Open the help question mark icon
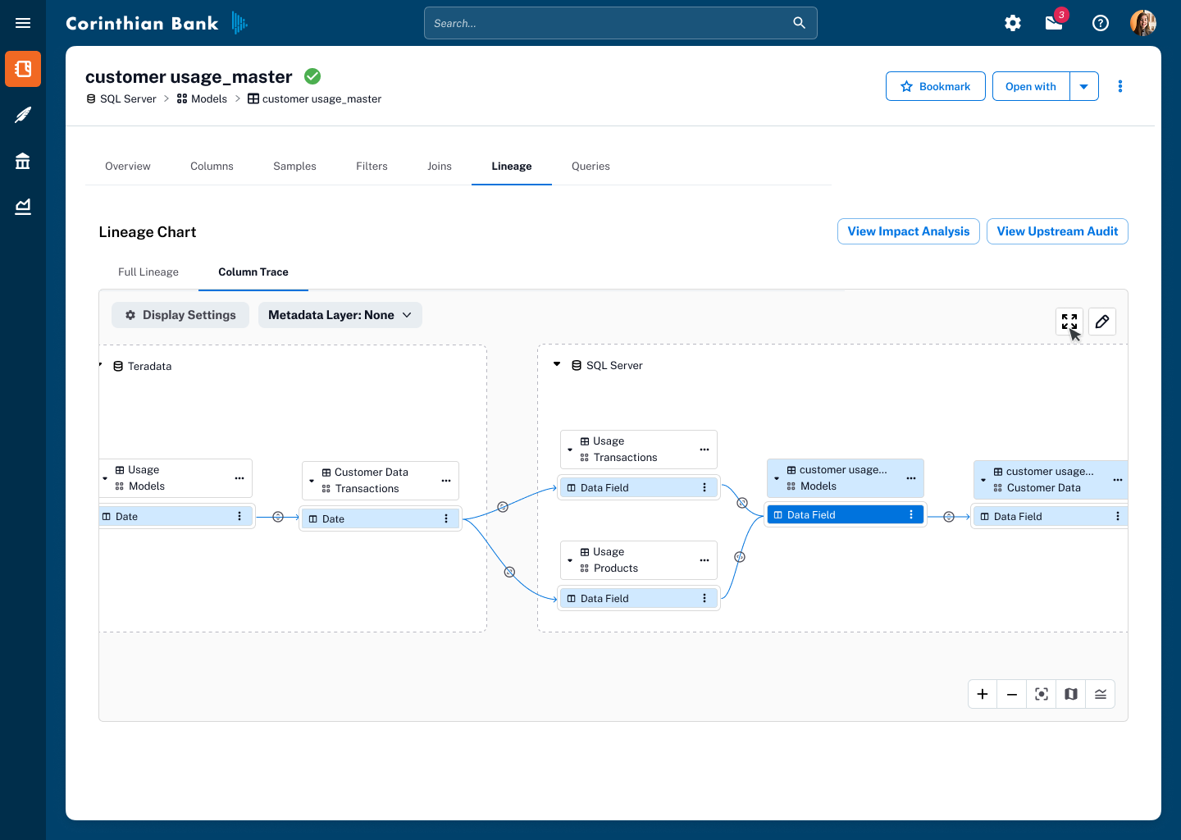The image size is (1181, 840). click(x=1101, y=23)
